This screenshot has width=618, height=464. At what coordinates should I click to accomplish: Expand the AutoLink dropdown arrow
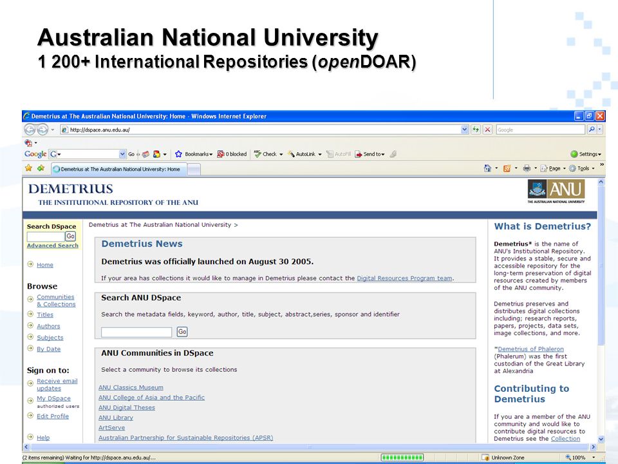tap(320, 154)
